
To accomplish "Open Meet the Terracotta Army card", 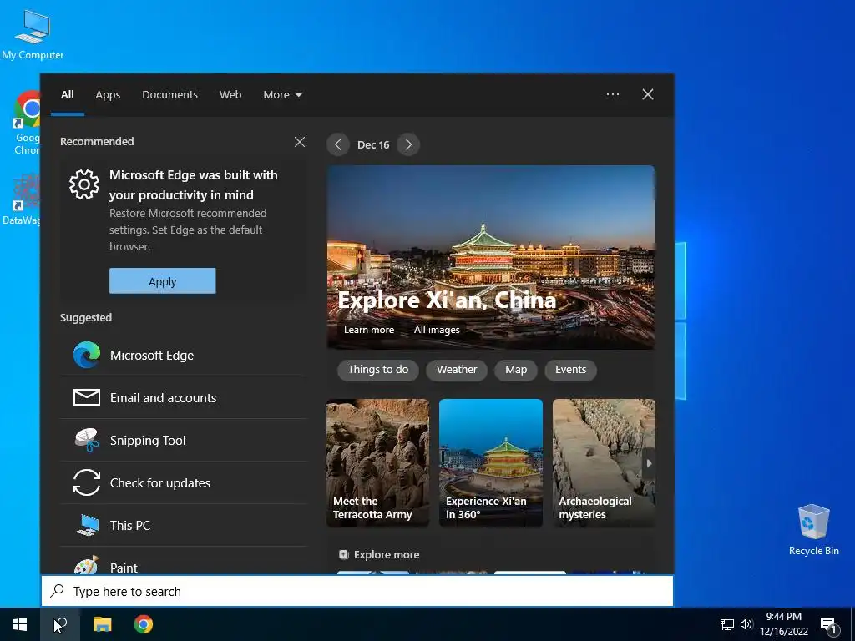I will [x=378, y=462].
